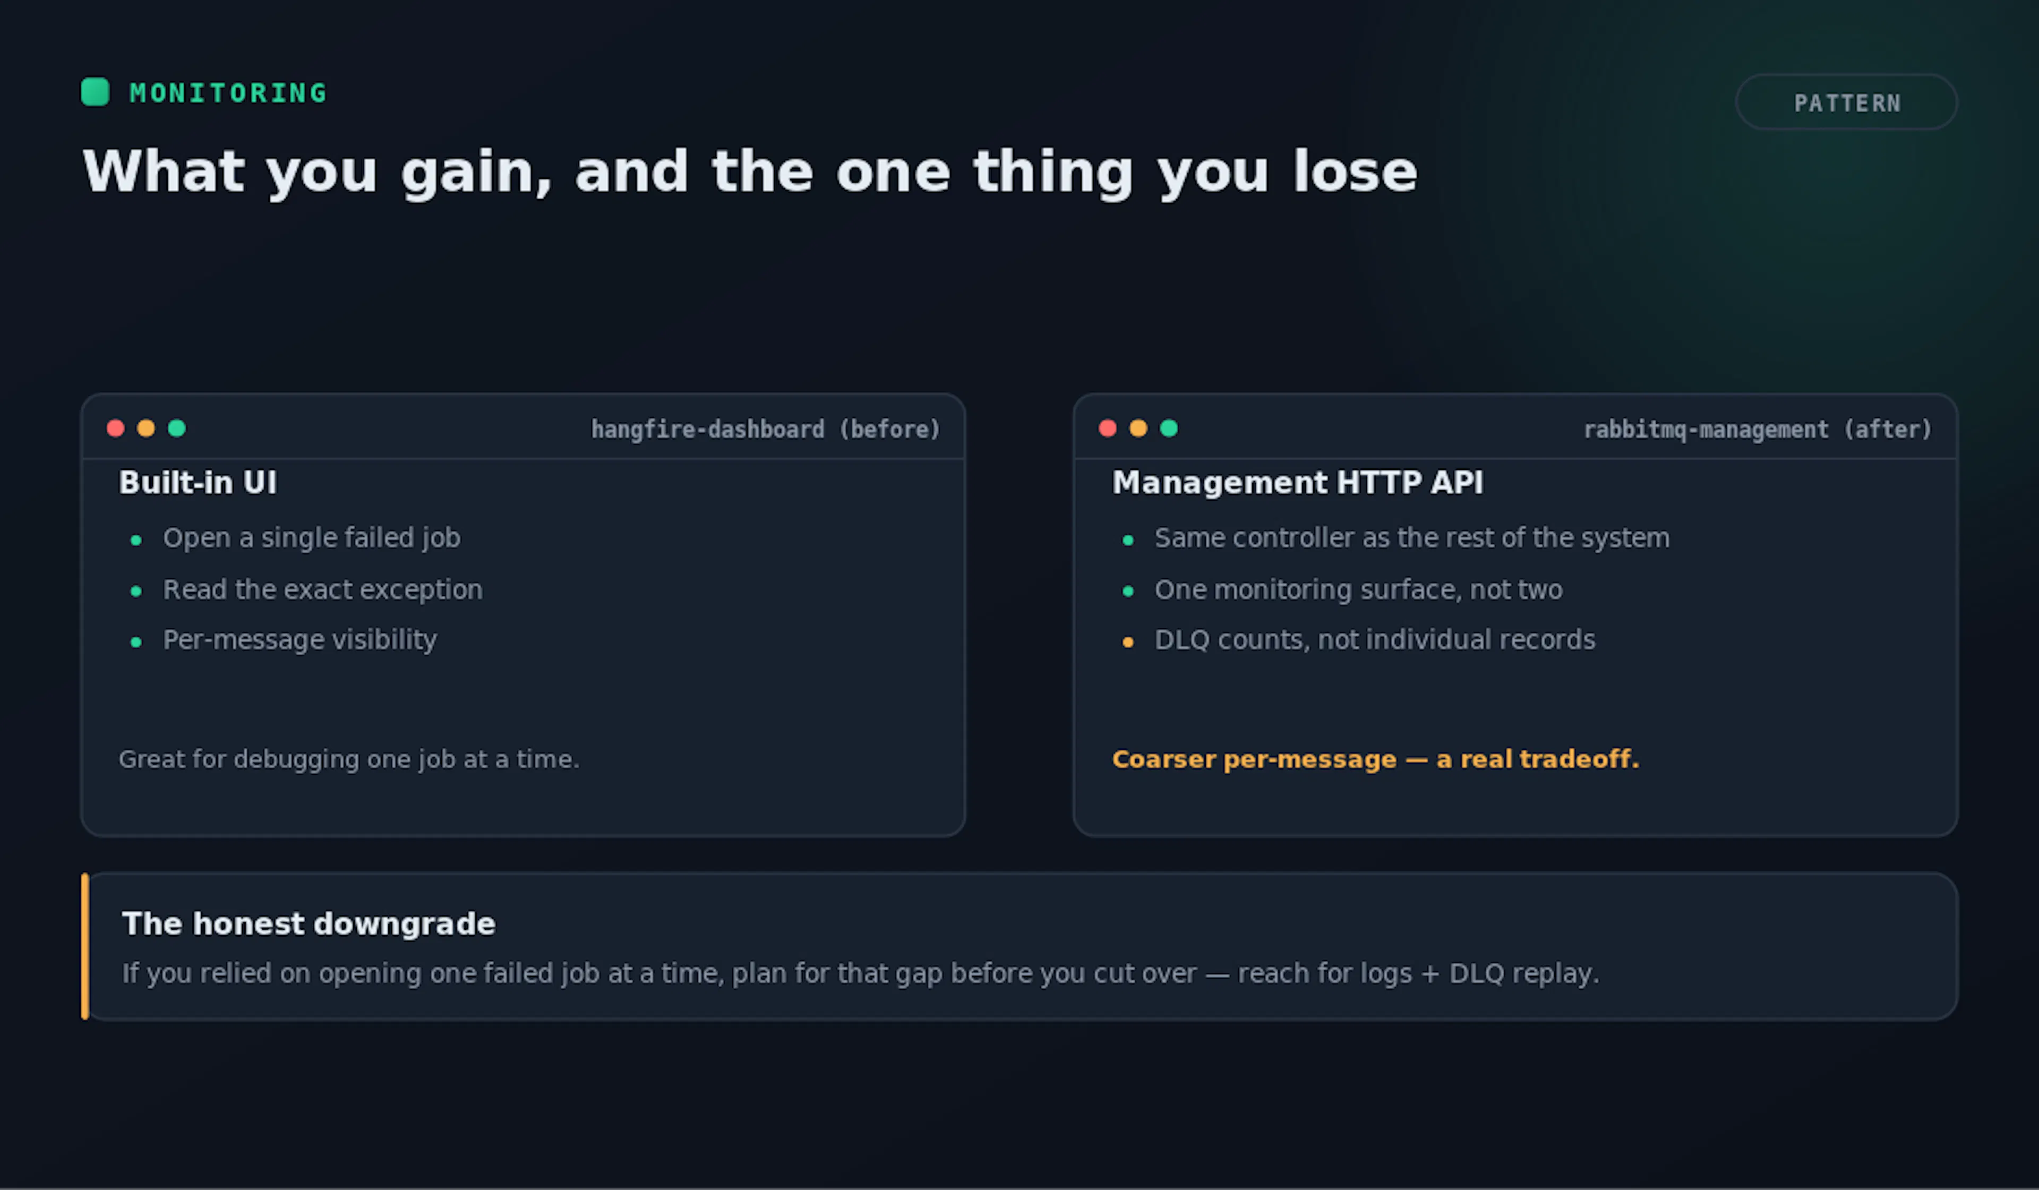Click the Built-in UI heading
This screenshot has width=2039, height=1190.
click(x=198, y=483)
